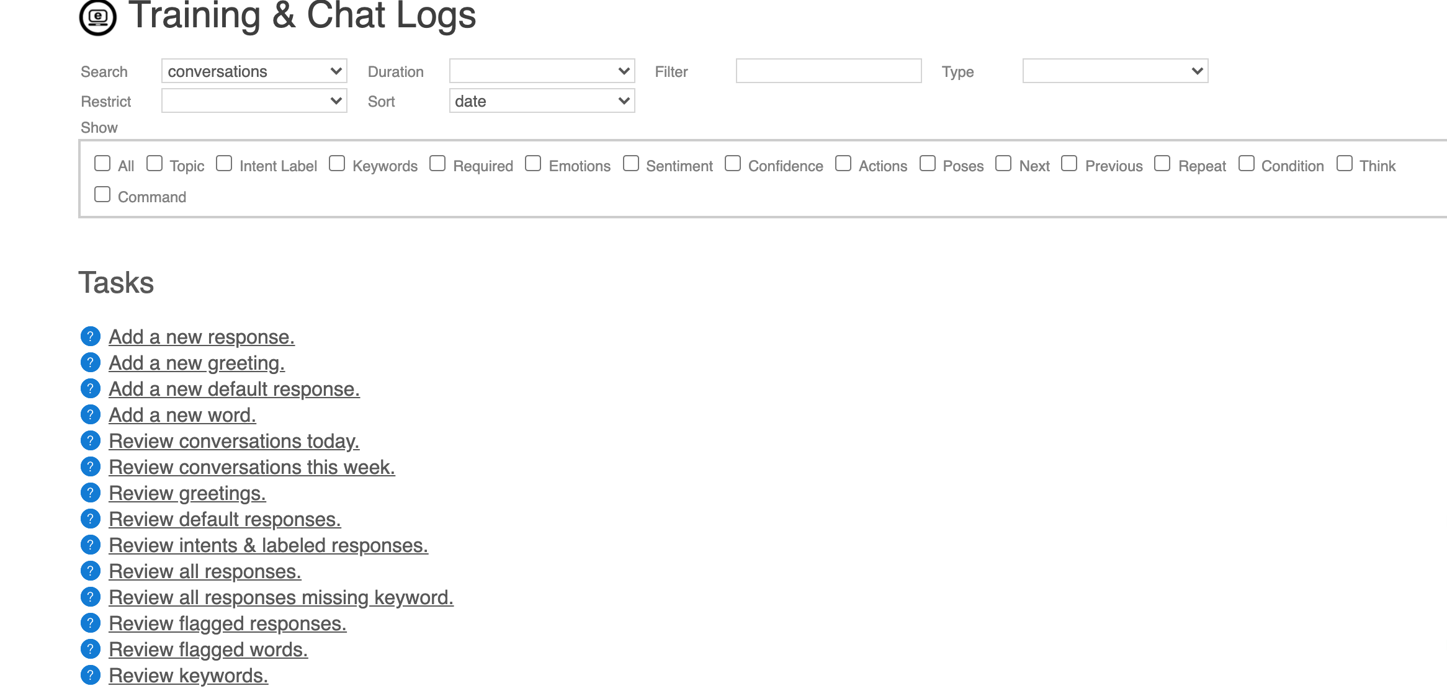Click help icon beside Add a new default response
The width and height of the screenshot is (1447, 691).
pyautogui.click(x=91, y=388)
